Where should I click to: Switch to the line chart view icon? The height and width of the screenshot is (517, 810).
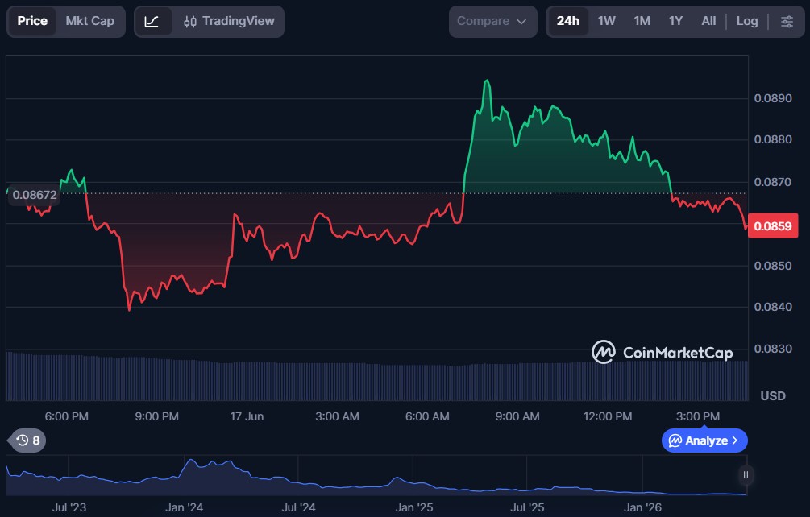click(x=152, y=22)
